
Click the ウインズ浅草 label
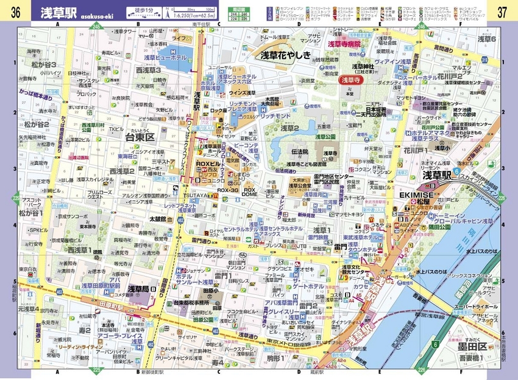coord(243,93)
